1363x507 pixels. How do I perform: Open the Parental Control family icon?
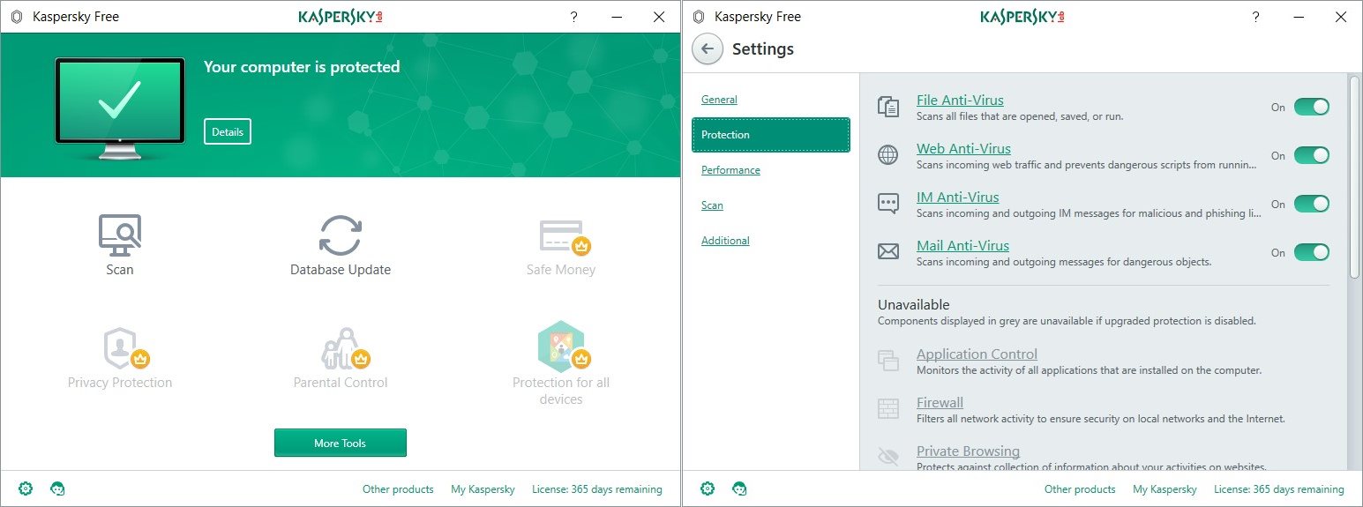point(344,347)
